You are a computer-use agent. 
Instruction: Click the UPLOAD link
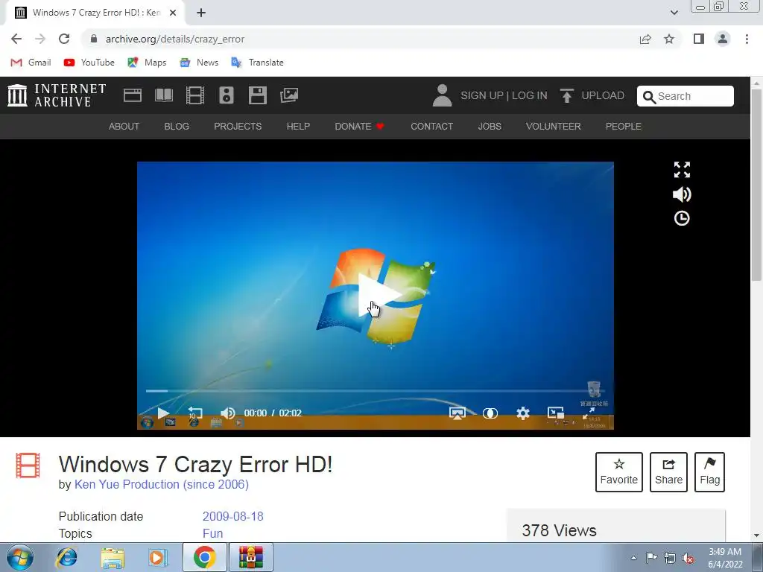(602, 95)
